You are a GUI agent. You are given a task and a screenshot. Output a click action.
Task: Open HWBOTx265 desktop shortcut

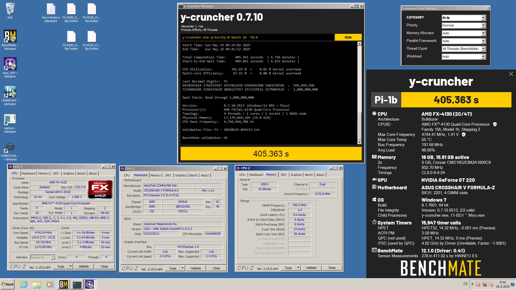click(x=10, y=151)
